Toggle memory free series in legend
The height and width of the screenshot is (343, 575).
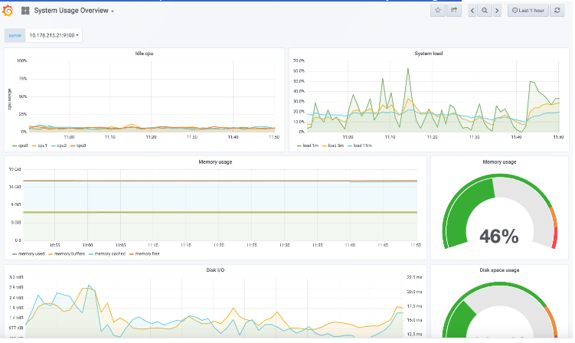(145, 254)
